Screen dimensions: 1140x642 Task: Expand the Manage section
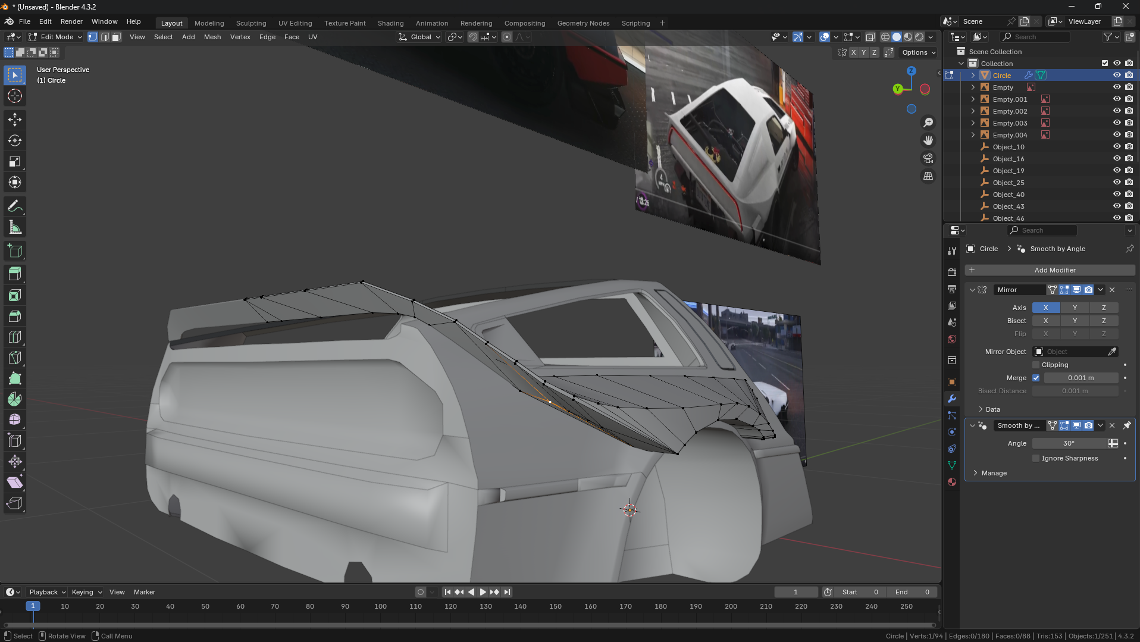pyautogui.click(x=994, y=473)
